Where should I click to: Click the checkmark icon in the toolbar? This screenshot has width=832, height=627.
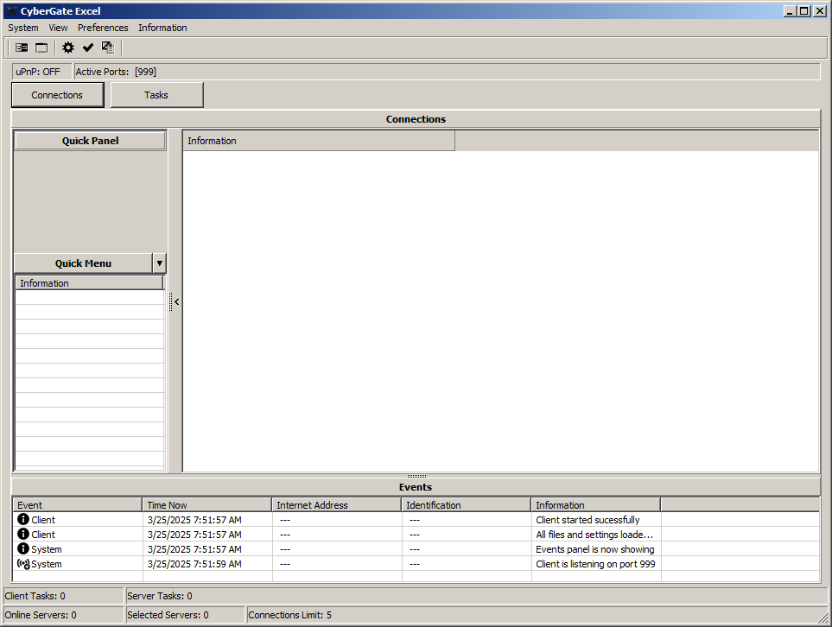[x=88, y=47]
